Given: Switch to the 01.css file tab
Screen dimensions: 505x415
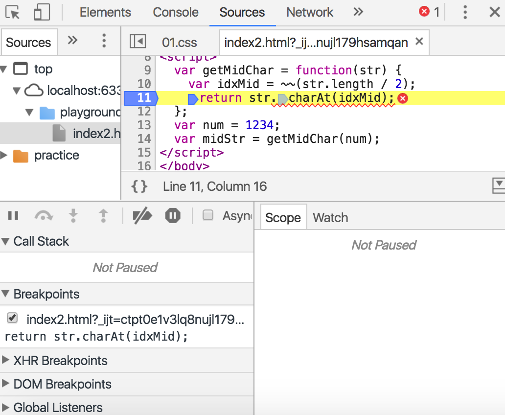Looking at the screenshot, I should (180, 42).
